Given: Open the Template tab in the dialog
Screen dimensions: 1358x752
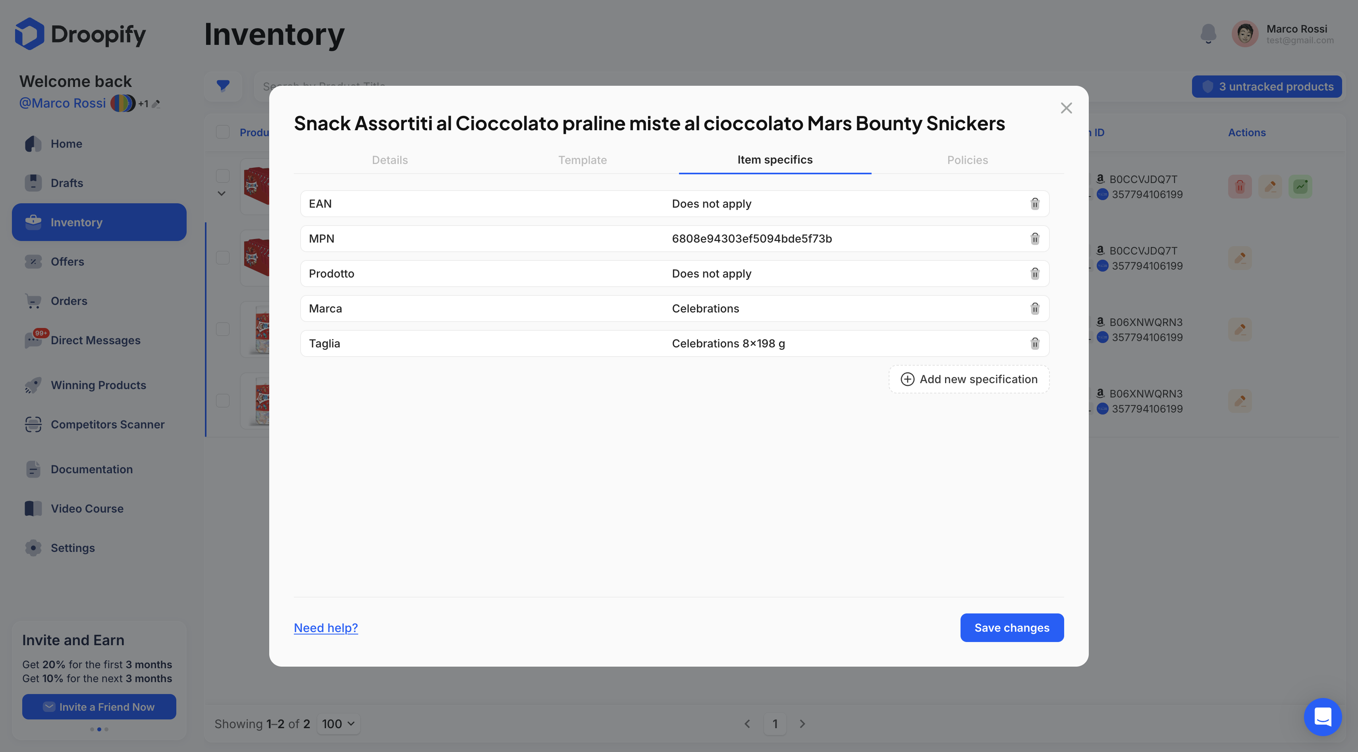Looking at the screenshot, I should 583,160.
